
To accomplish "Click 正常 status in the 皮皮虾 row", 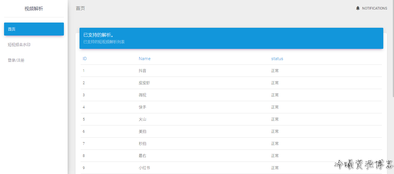I will [x=275, y=83].
